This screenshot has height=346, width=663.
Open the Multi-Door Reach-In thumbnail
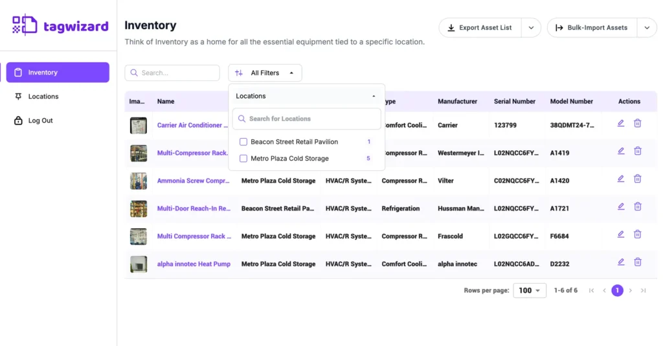click(139, 209)
